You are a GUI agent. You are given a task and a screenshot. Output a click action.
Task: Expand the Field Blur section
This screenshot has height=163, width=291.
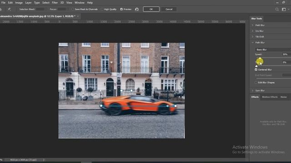[x=253, y=25]
